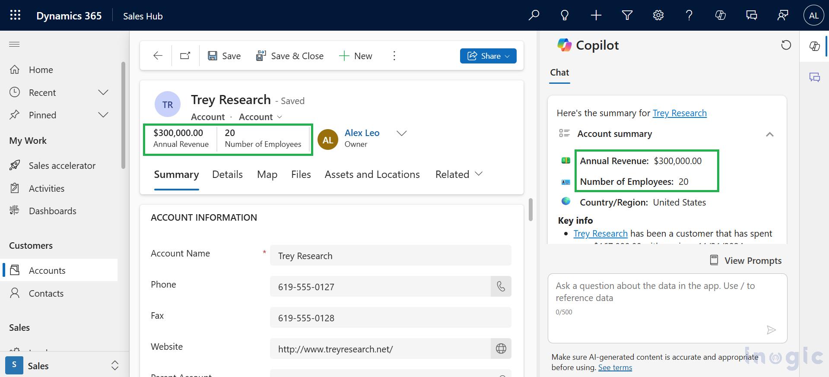Open the settings gear
Screen dimensions: 829x377
[658, 15]
